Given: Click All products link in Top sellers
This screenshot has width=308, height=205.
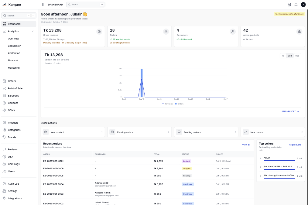Looking at the screenshot, I should tap(295, 145).
